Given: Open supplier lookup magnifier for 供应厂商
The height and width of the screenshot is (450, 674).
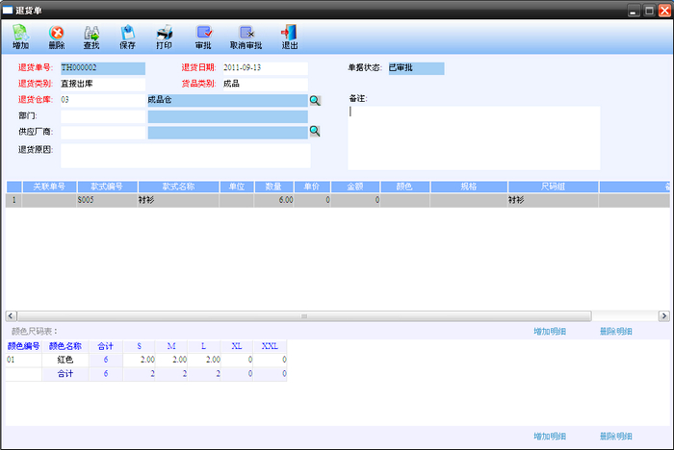Looking at the screenshot, I should click(315, 132).
